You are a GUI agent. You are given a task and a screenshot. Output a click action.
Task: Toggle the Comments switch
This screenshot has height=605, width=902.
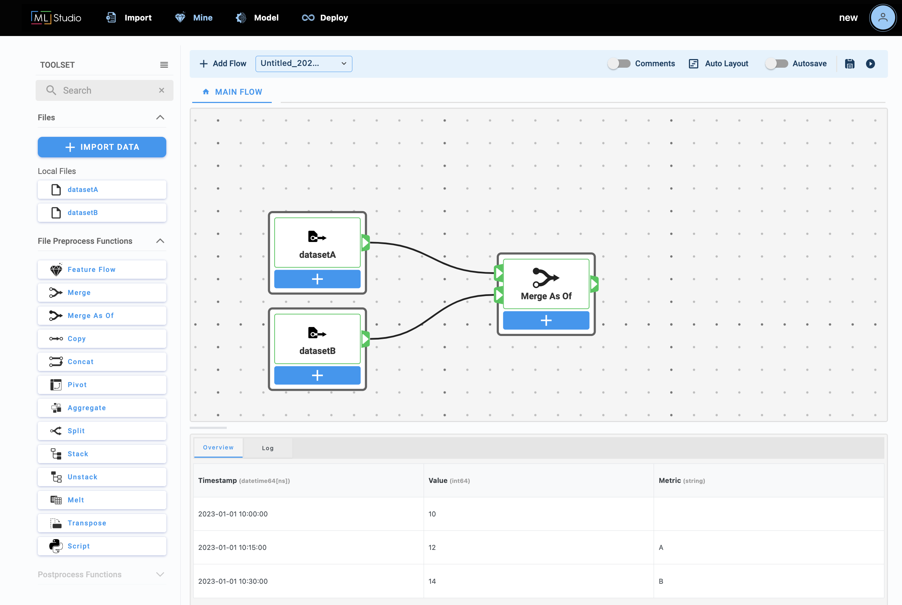619,64
